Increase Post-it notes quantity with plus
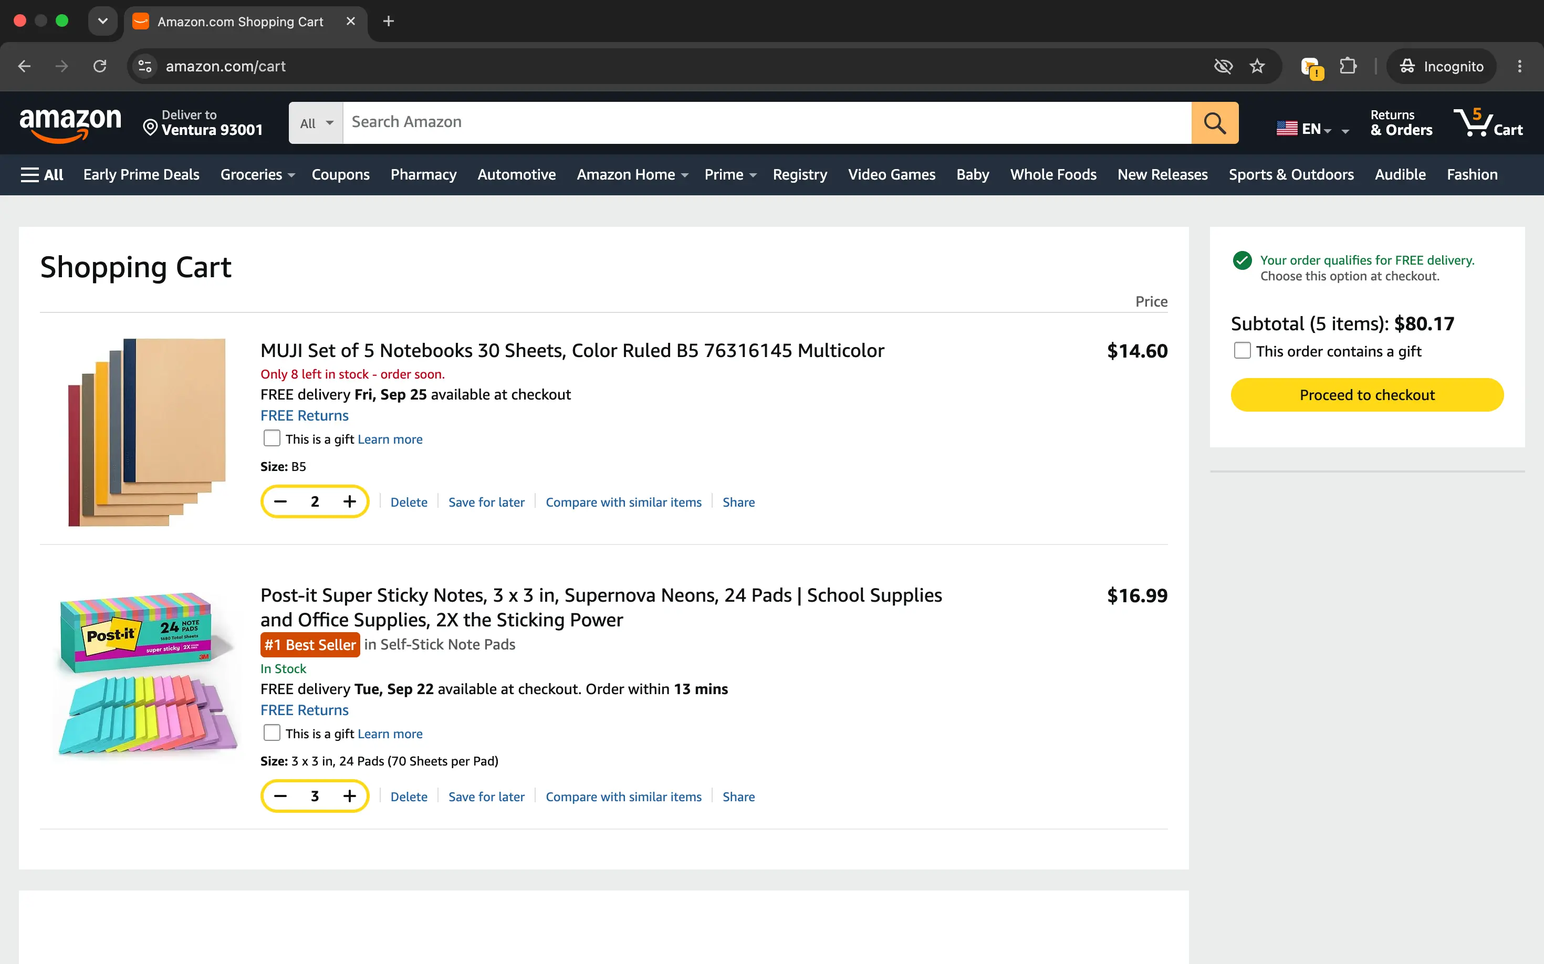Image resolution: width=1544 pixels, height=964 pixels. coord(349,797)
